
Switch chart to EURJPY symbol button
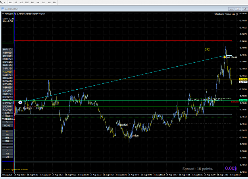coord(7,90)
